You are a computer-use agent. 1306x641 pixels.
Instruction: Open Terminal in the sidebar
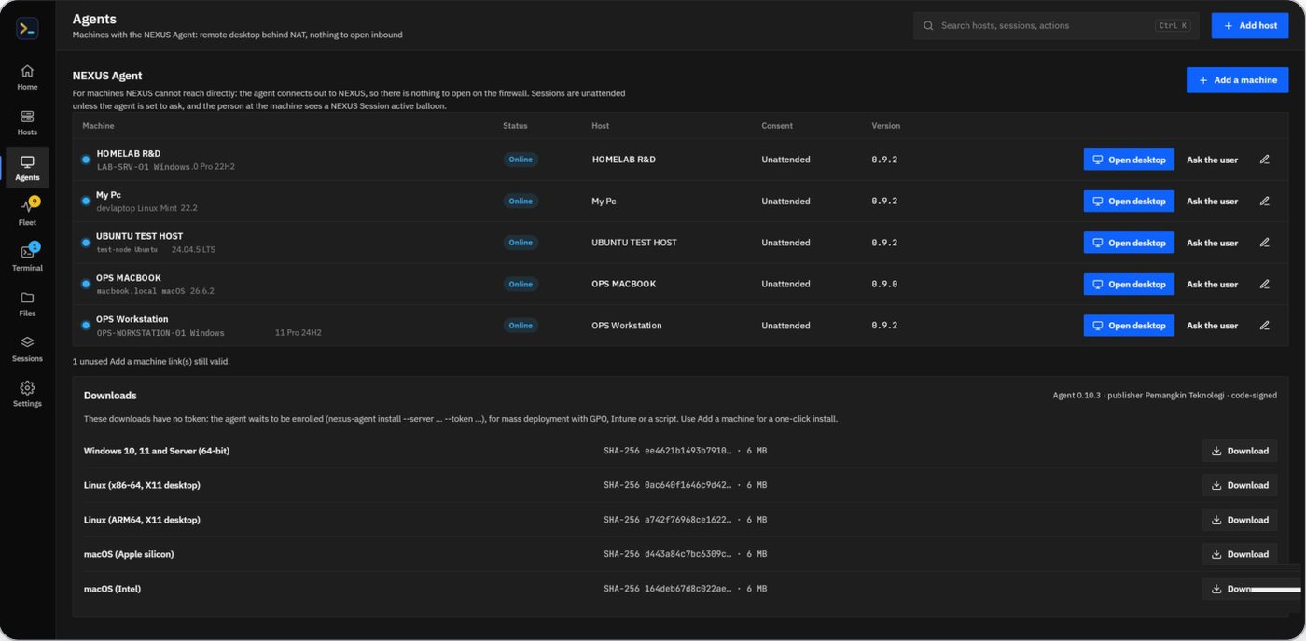[27, 258]
